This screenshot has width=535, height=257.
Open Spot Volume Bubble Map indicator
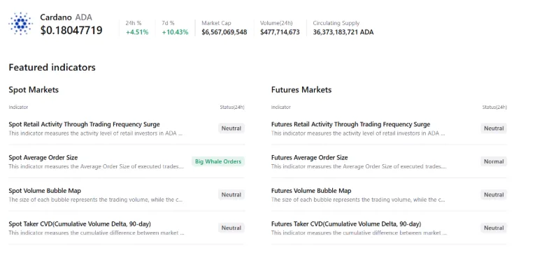[45, 191]
